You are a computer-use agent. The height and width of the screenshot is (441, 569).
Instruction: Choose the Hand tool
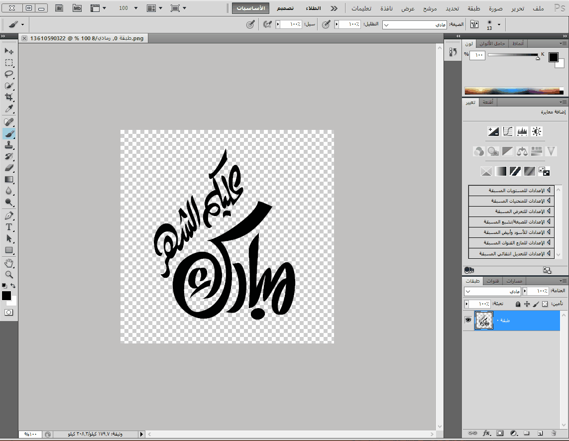point(9,263)
